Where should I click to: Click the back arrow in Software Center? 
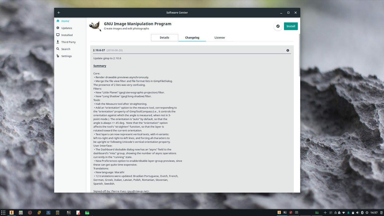pos(59,13)
